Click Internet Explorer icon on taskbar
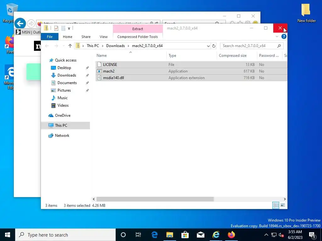Image resolution: width=322 pixels, height=241 pixels. tap(216, 235)
